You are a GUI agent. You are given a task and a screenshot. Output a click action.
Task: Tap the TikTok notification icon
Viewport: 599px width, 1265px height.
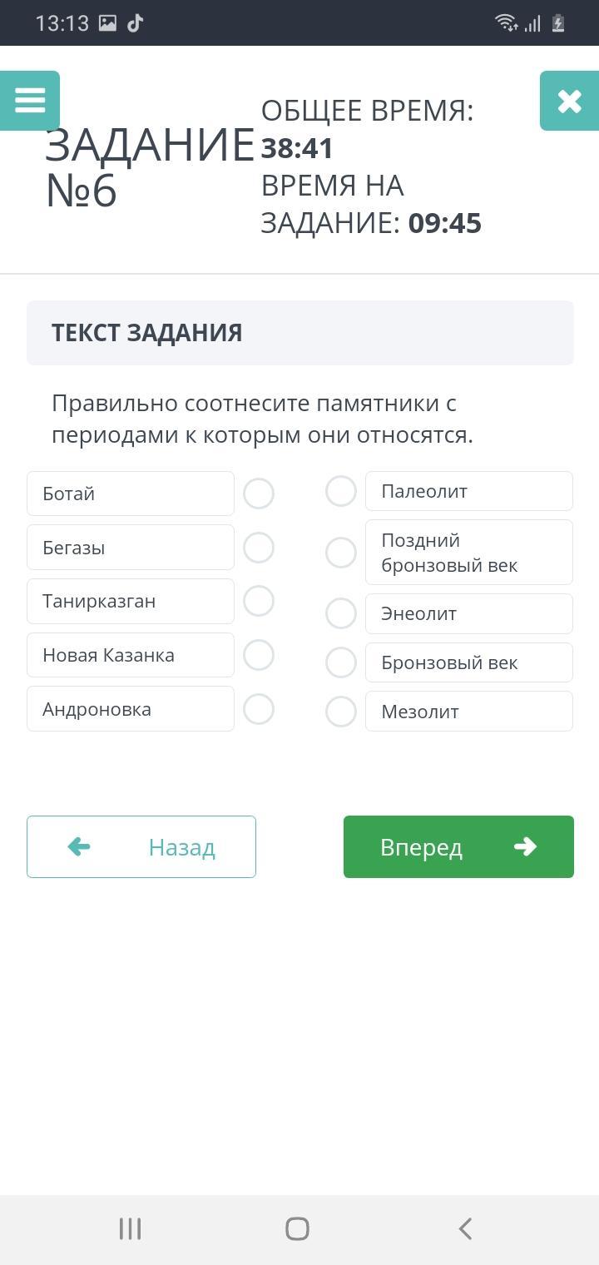click(x=136, y=22)
